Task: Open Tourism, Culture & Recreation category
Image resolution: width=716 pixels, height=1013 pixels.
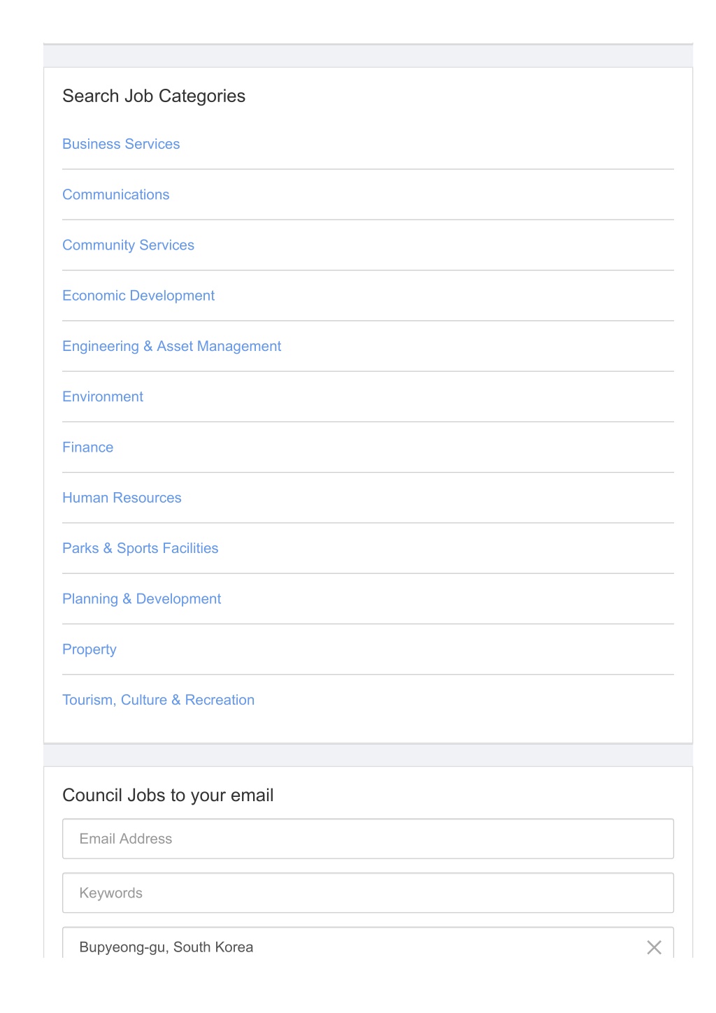Action: pos(158,700)
